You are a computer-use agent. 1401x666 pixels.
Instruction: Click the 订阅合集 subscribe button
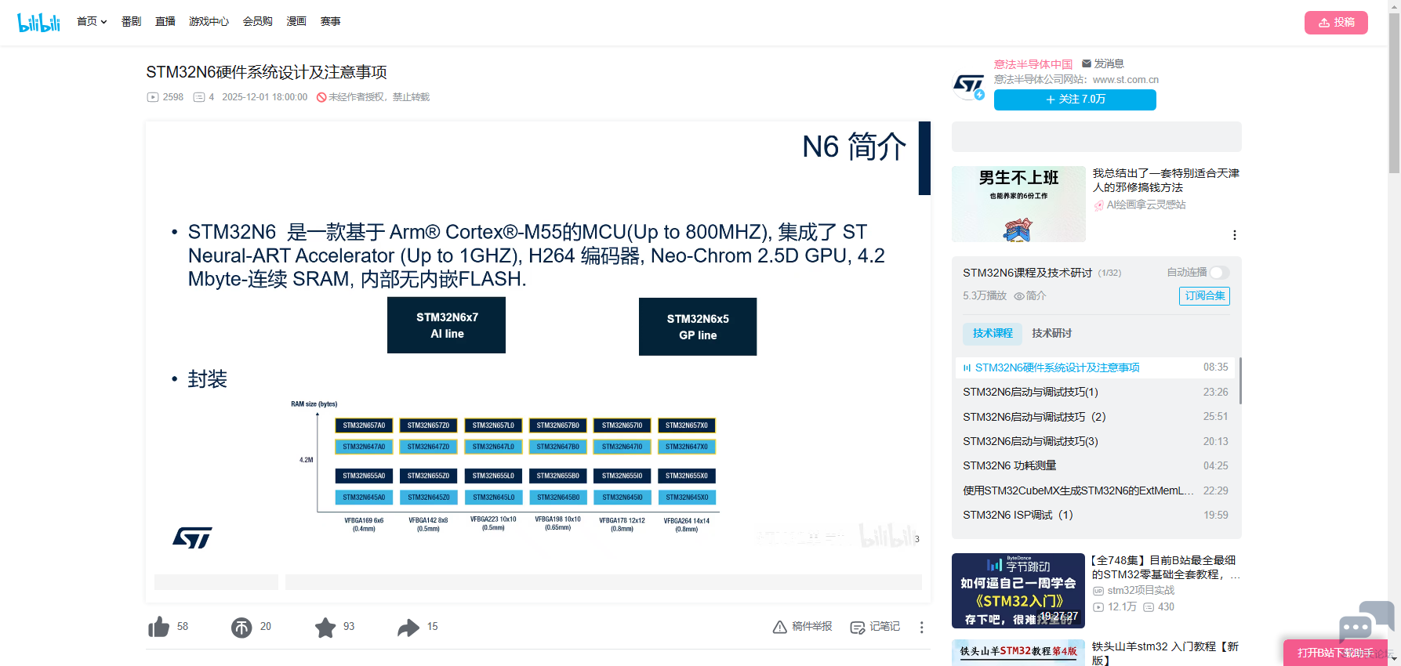point(1204,295)
